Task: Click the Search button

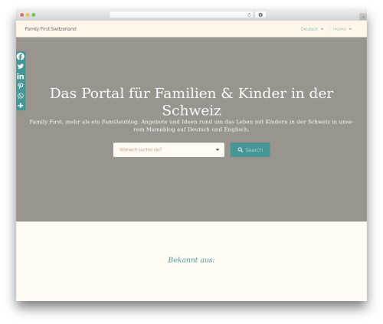Action: coord(250,149)
